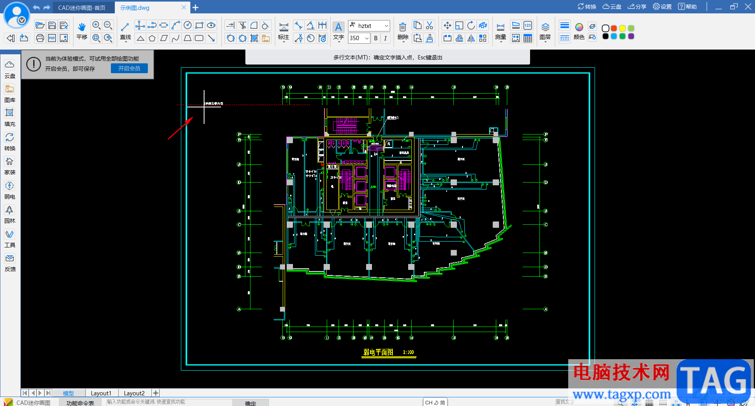Select the rounded rectangle tool

(x=199, y=38)
